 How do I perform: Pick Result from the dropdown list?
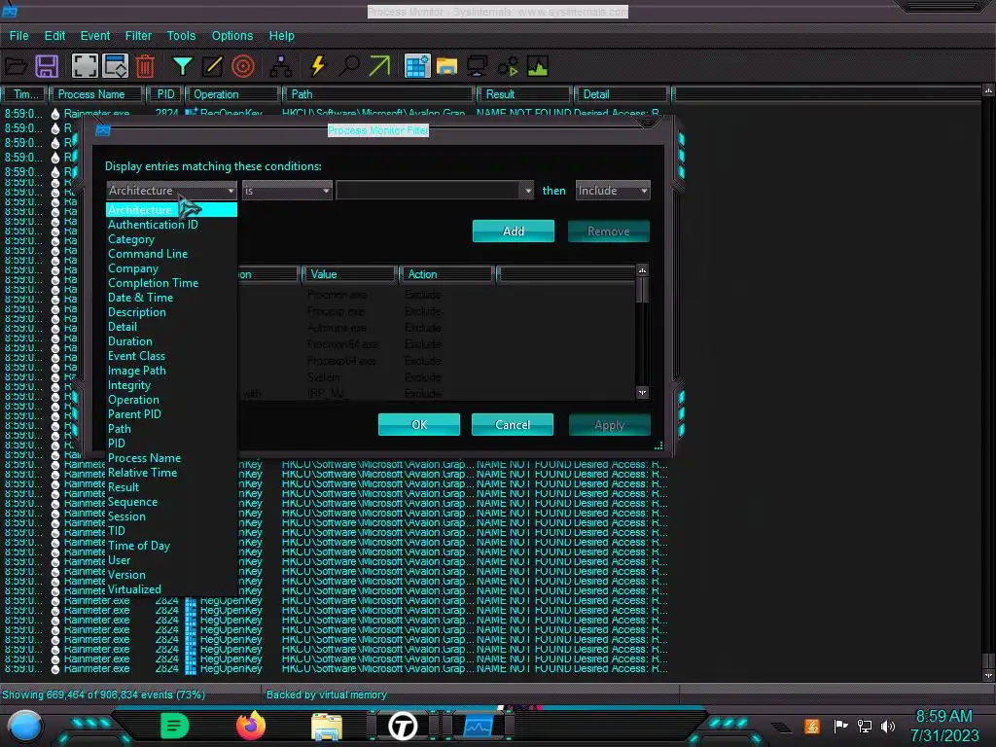click(x=124, y=487)
